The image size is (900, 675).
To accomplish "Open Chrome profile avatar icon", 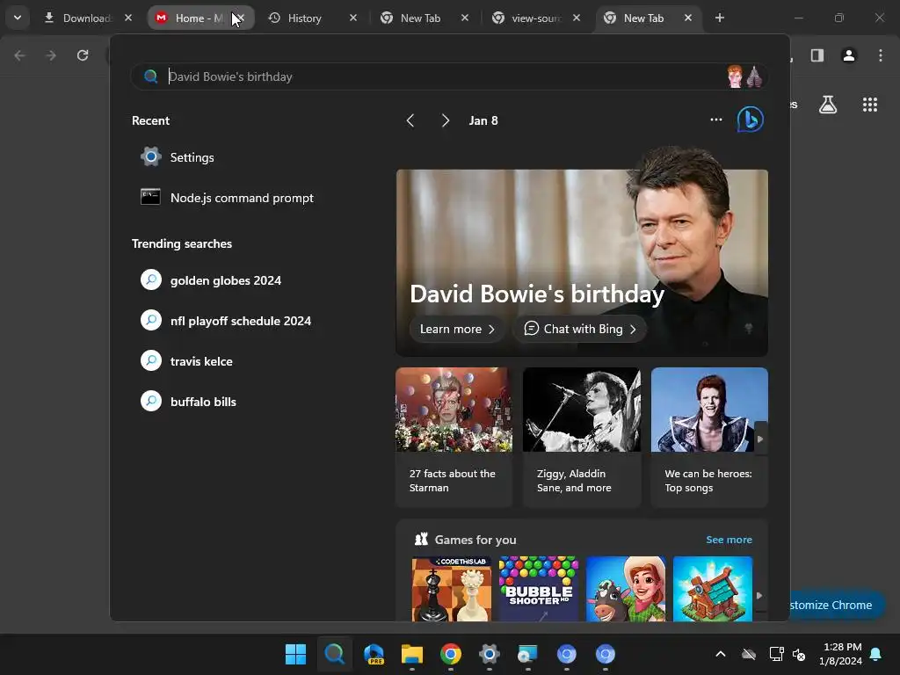I will (x=848, y=55).
